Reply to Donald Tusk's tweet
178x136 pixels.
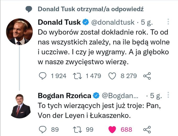42,76
